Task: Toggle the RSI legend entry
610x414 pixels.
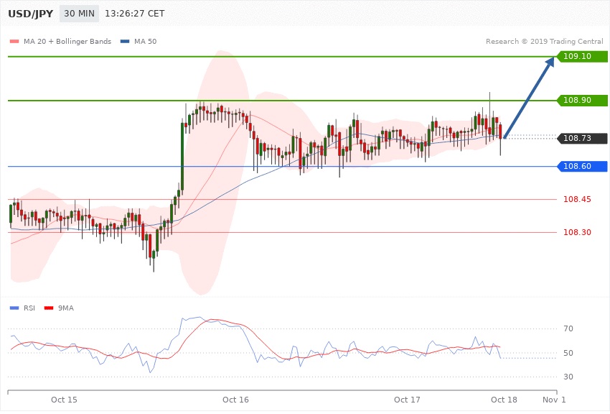Action: 29,308
